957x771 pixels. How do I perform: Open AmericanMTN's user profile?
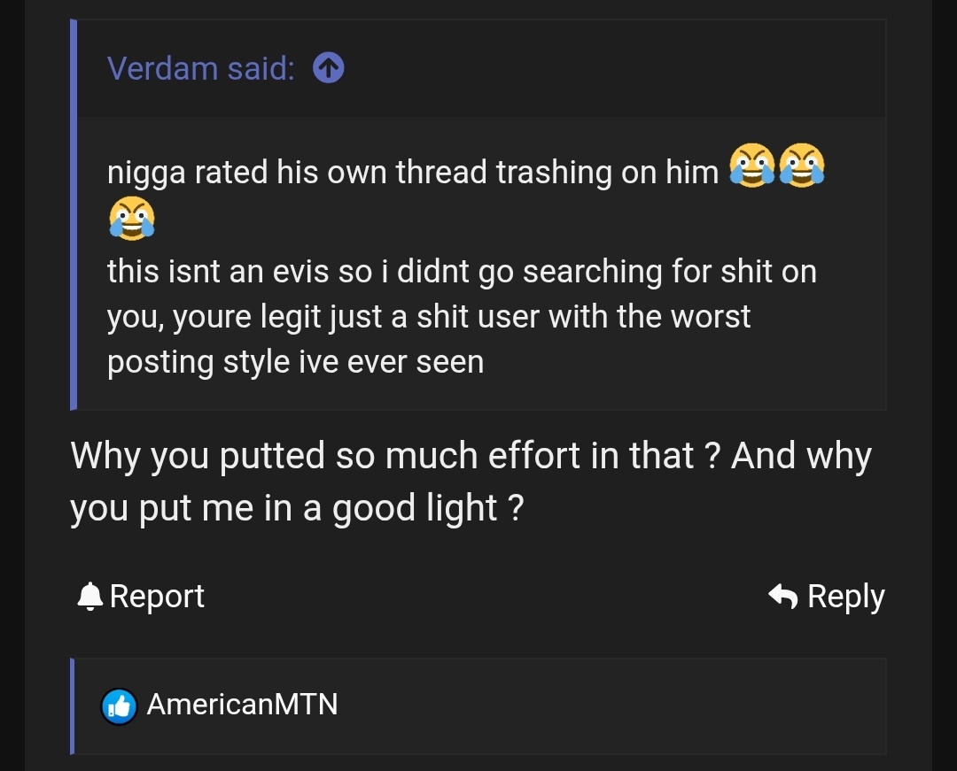click(x=242, y=705)
